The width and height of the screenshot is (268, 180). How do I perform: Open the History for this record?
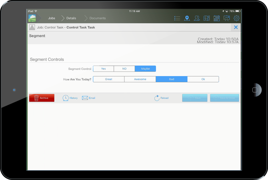pos(70,98)
